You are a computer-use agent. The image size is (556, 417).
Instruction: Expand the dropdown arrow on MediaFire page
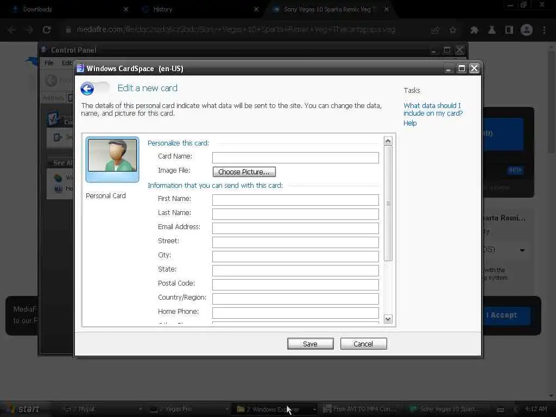click(522, 250)
